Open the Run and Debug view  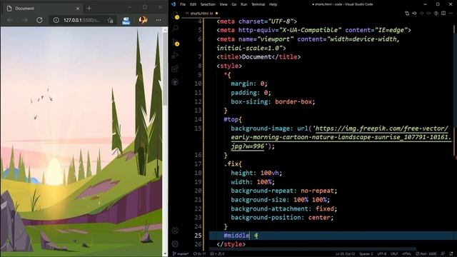coord(175,55)
